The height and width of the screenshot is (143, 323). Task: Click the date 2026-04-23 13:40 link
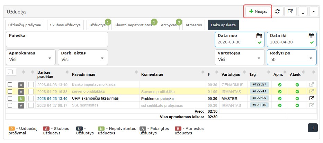tap(52, 99)
